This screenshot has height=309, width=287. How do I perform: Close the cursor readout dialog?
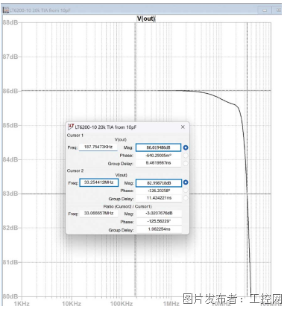pyautogui.click(x=183, y=127)
